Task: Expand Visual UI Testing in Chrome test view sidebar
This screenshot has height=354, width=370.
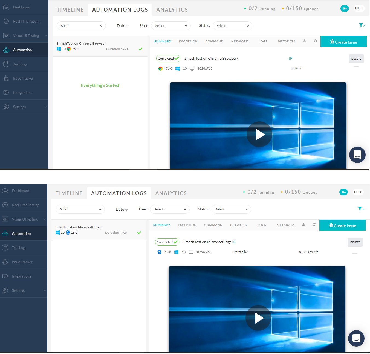Action: (x=24, y=36)
